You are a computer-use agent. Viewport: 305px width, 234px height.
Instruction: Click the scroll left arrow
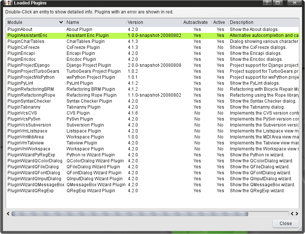click(x=9, y=214)
